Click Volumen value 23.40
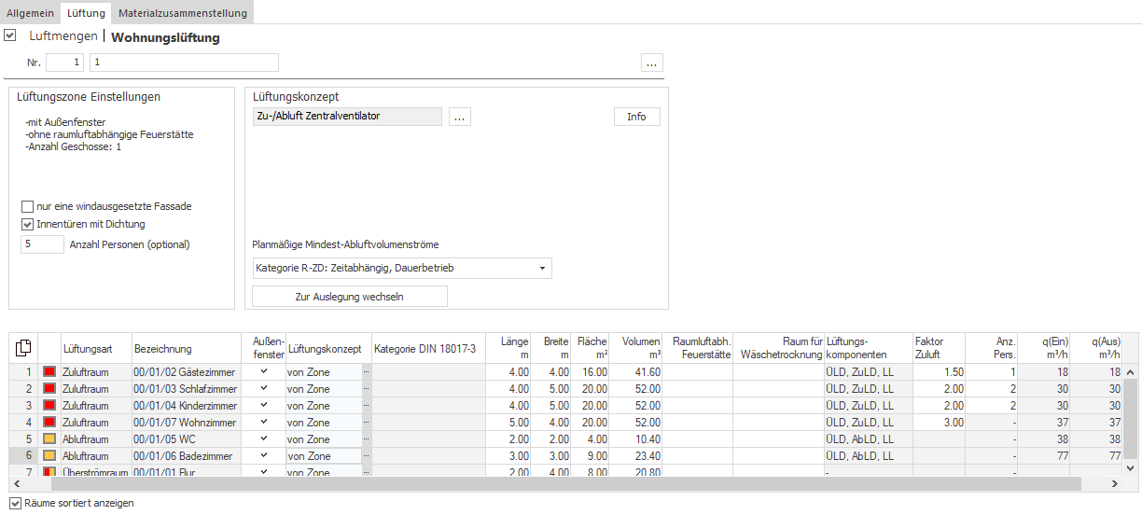The height and width of the screenshot is (515, 1142). pos(635,455)
